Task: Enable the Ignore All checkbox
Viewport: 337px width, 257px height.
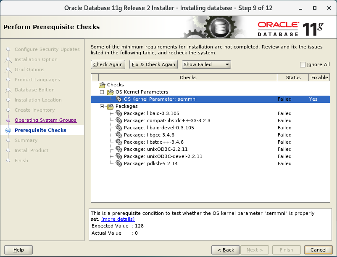Action: 303,64
